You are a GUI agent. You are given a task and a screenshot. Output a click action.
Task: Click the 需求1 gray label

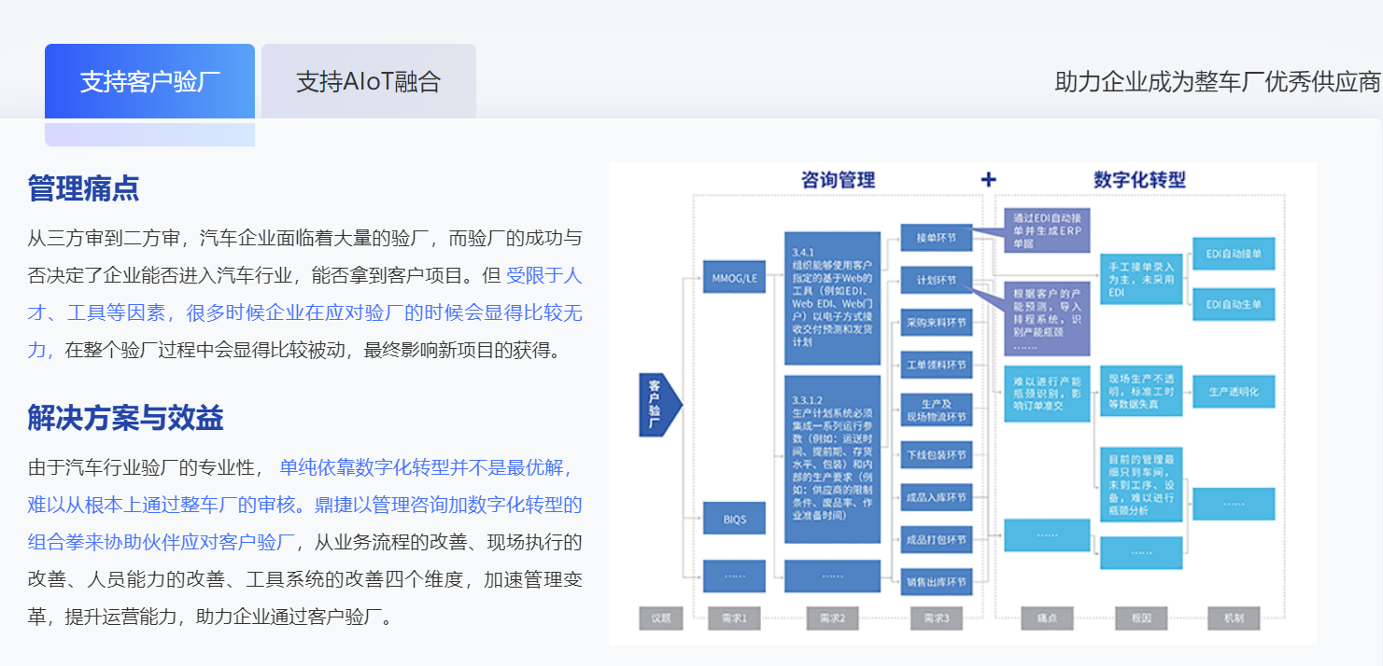734,617
